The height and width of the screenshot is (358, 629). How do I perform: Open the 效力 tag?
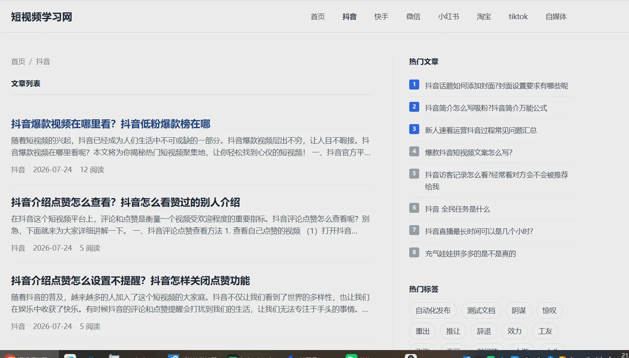pos(515,331)
